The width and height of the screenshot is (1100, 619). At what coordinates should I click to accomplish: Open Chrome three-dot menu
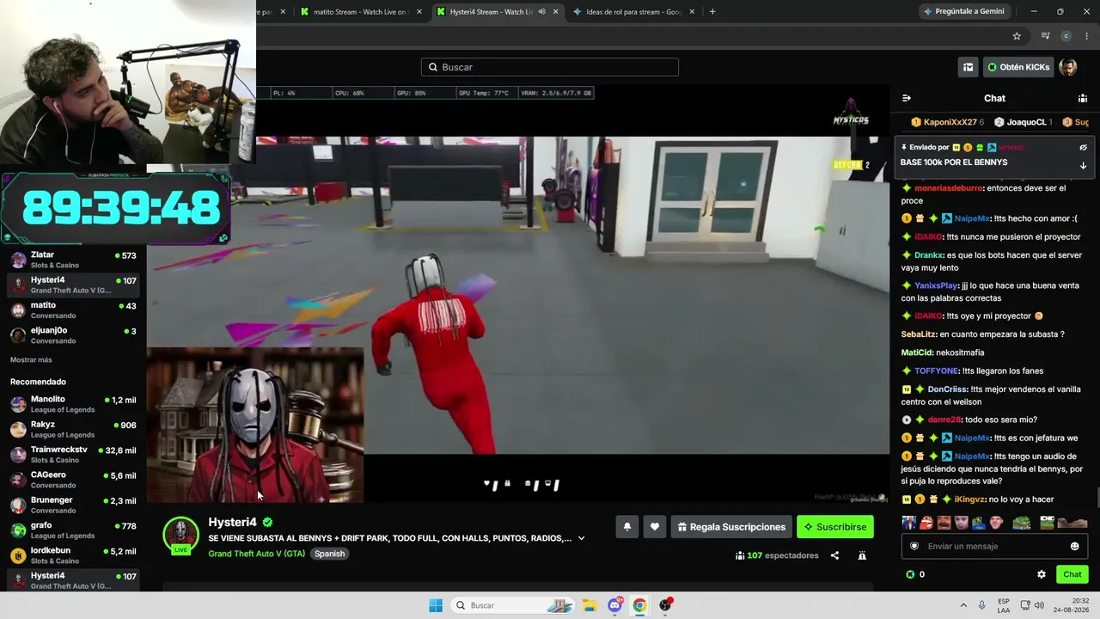coord(1086,36)
